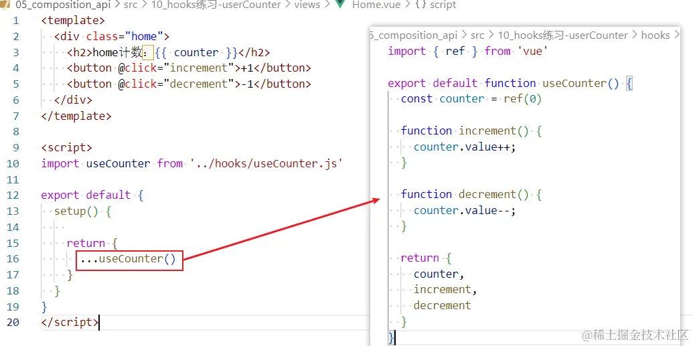Viewport: 693px width, 346px height.
Task: Click the 'vue' string in the right editor import
Action: click(x=532, y=52)
